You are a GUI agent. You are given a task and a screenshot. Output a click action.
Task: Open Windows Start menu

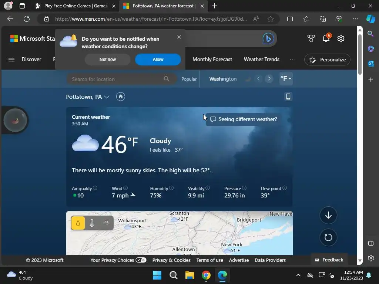157,275
